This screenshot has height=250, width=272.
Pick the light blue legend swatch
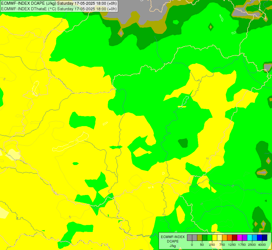255,237
